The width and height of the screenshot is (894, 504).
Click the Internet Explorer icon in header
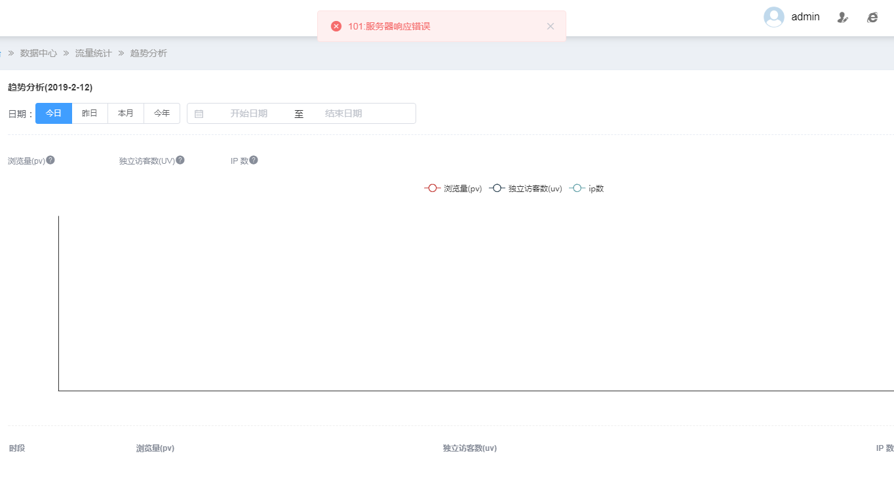point(872,18)
